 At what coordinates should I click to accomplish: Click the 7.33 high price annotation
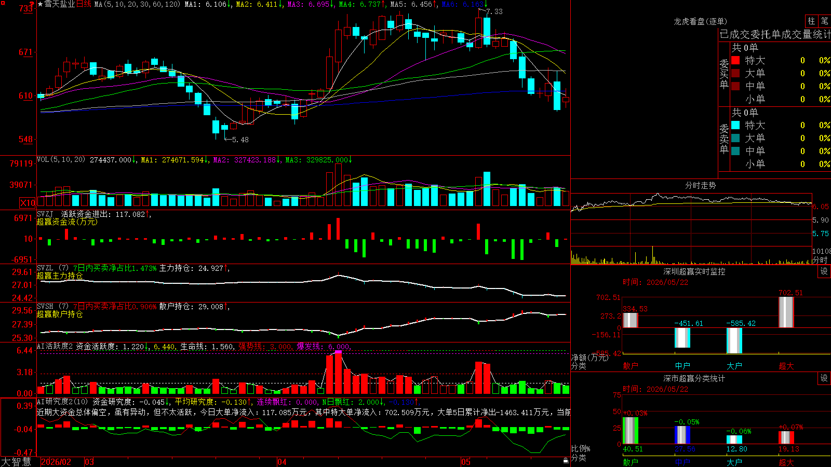pyautogui.click(x=494, y=11)
